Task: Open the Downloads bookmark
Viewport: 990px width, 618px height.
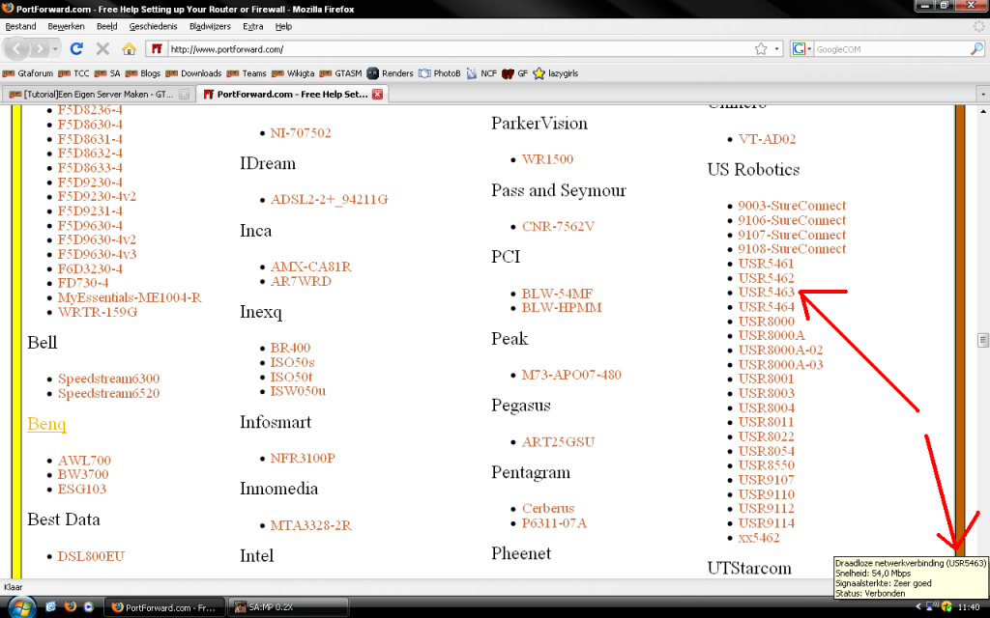Action: 193,73
